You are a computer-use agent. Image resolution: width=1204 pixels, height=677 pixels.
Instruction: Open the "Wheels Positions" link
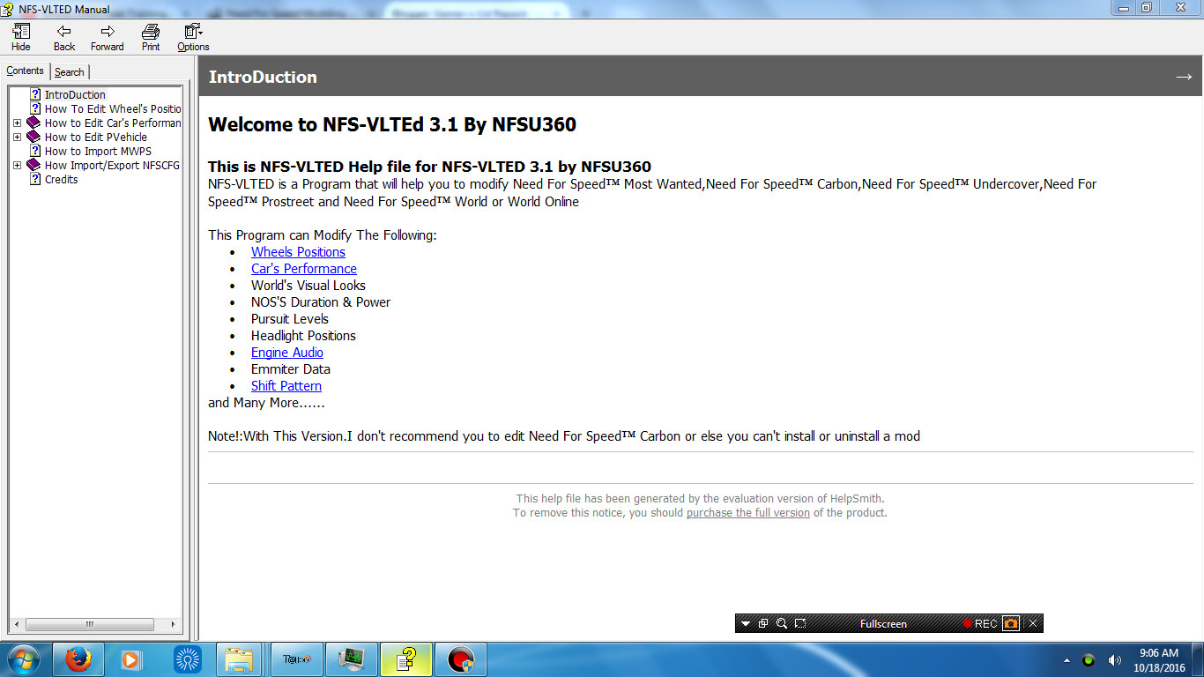[298, 251]
